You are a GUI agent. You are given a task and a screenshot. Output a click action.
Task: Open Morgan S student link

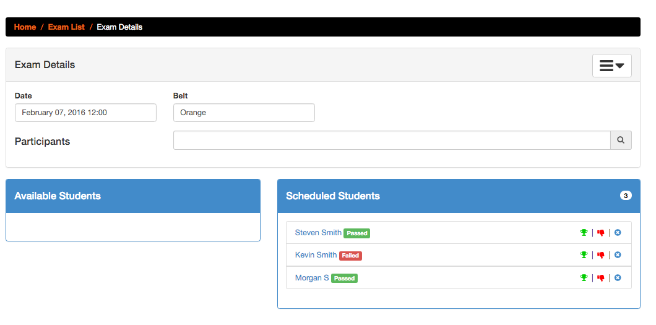point(312,278)
